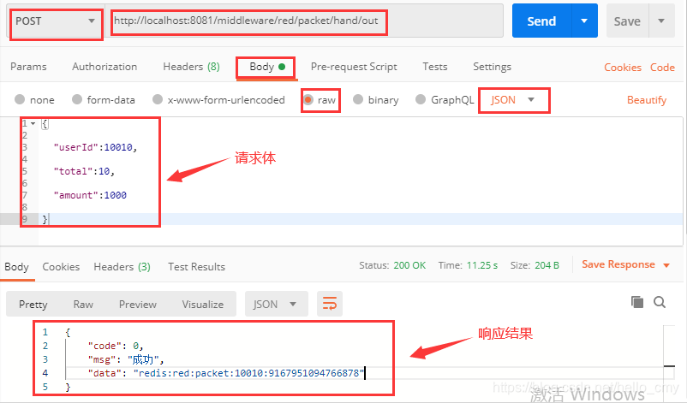The image size is (687, 403).
Task: Collapse the JSON block at line 1
Action: point(33,124)
